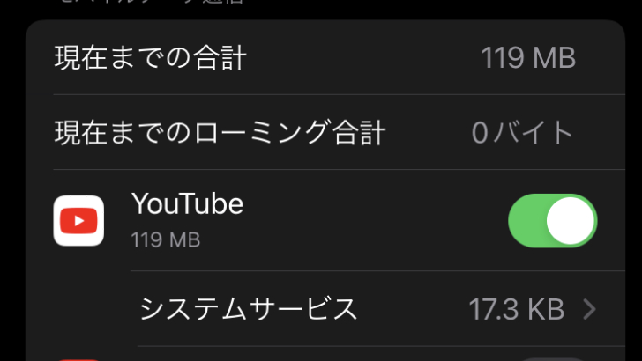The height and width of the screenshot is (361, 642).
Task: Tap blank area left of システムサービス
Action: point(80,309)
